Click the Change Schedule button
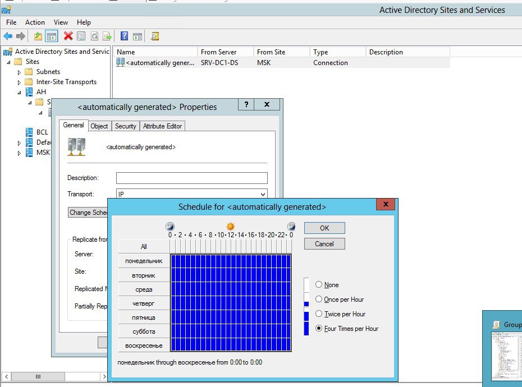 pos(88,213)
